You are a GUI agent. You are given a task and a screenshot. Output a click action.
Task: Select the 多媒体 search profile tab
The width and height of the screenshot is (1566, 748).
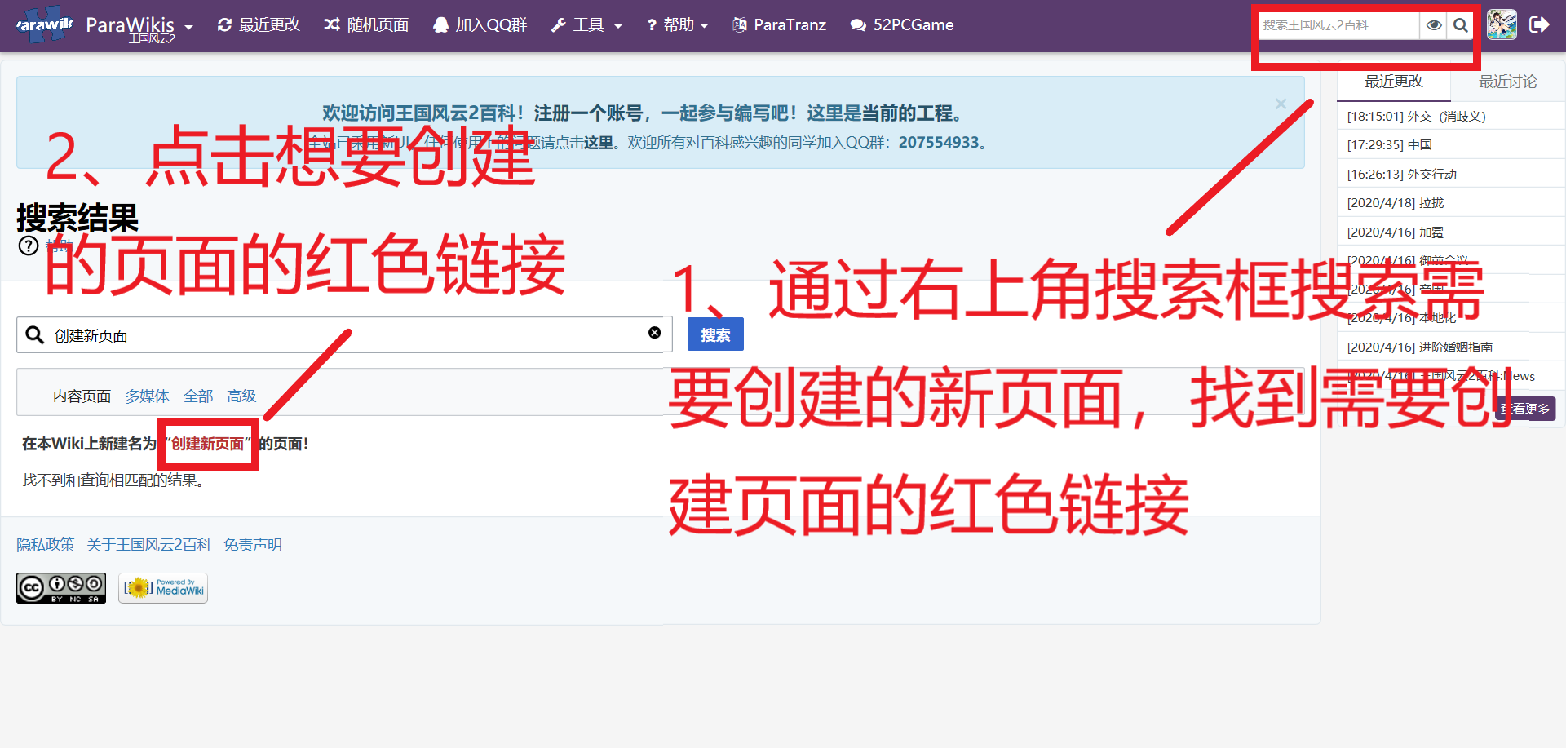(x=147, y=396)
